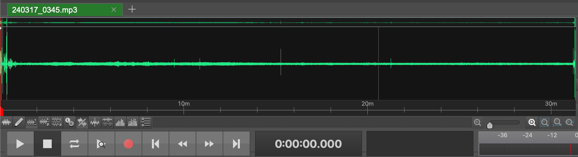The width and height of the screenshot is (578, 157).
Task: Click the horizontal zoom slider handle
Action: coord(490,125)
